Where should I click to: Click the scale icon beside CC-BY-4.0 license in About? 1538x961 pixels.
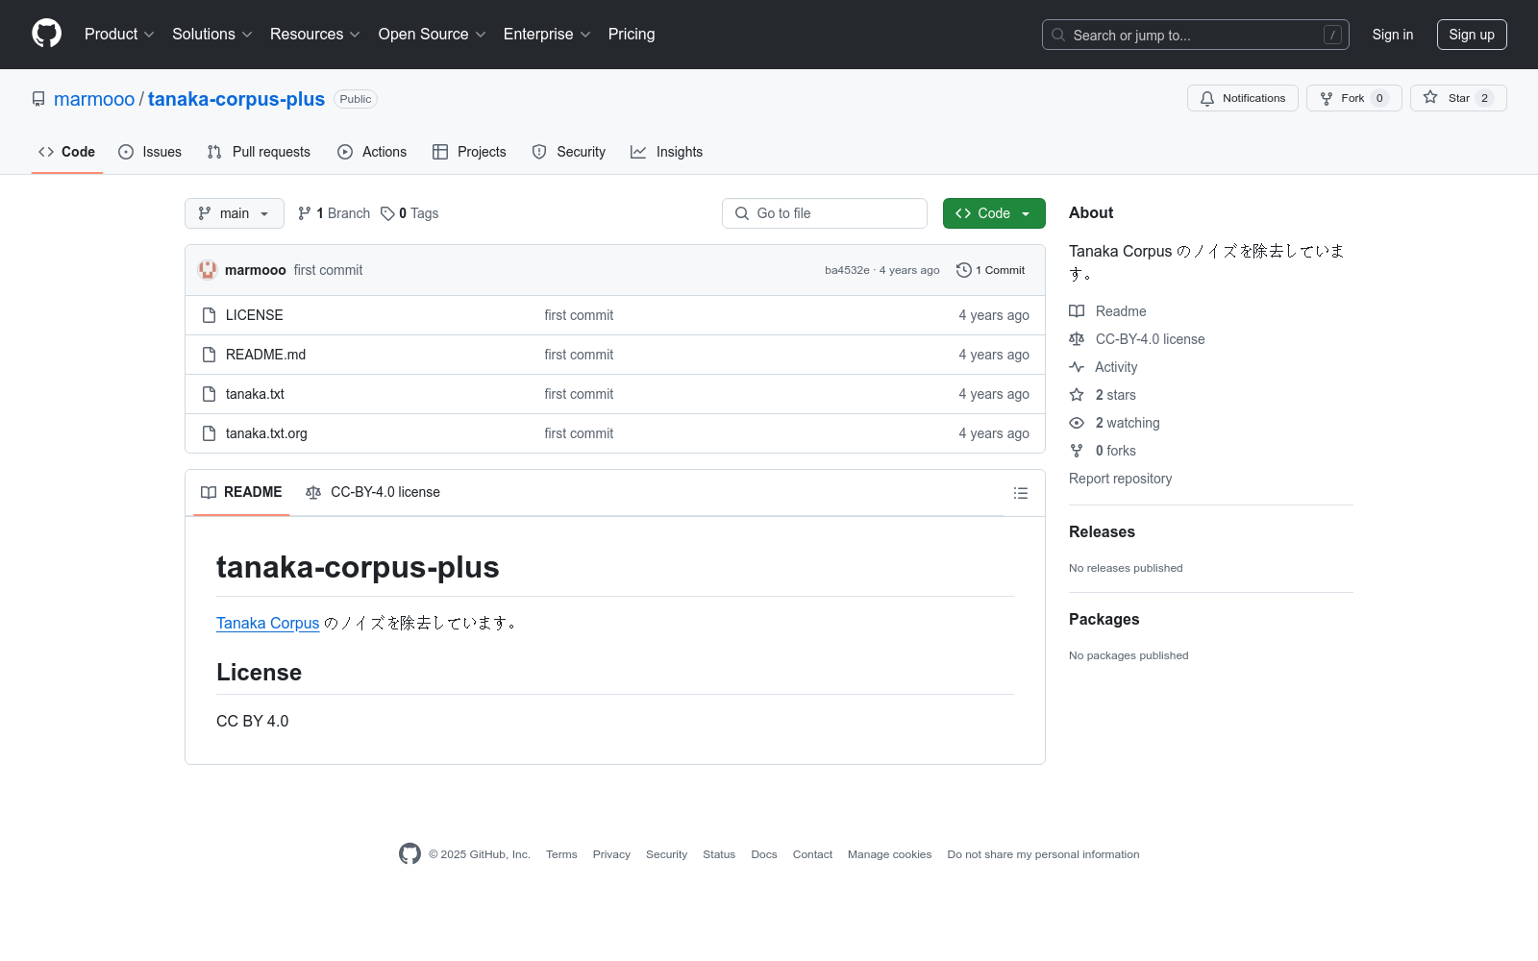point(1077,339)
